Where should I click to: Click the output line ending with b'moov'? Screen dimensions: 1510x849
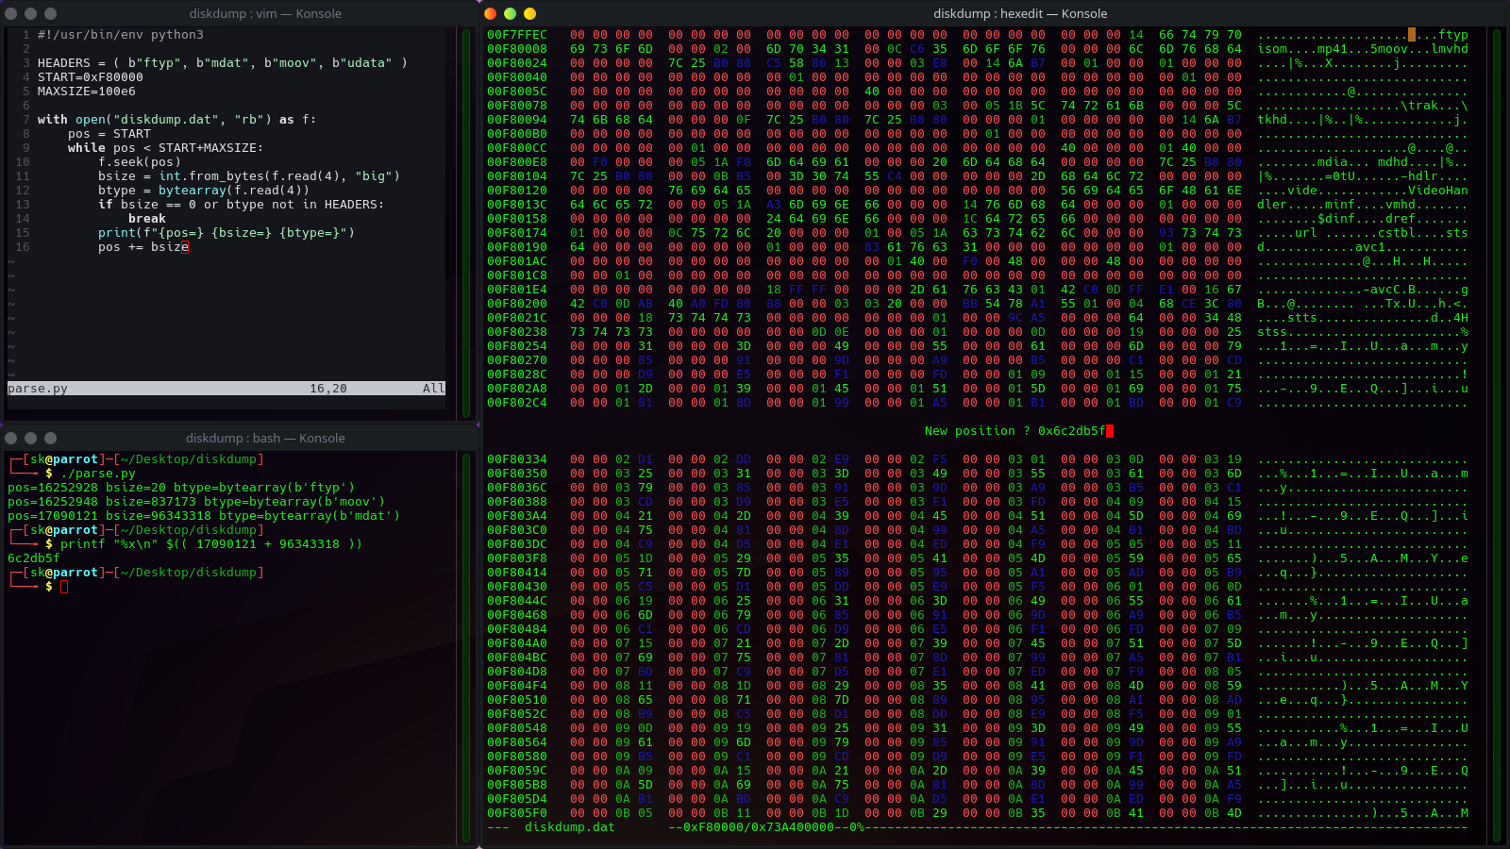point(196,502)
